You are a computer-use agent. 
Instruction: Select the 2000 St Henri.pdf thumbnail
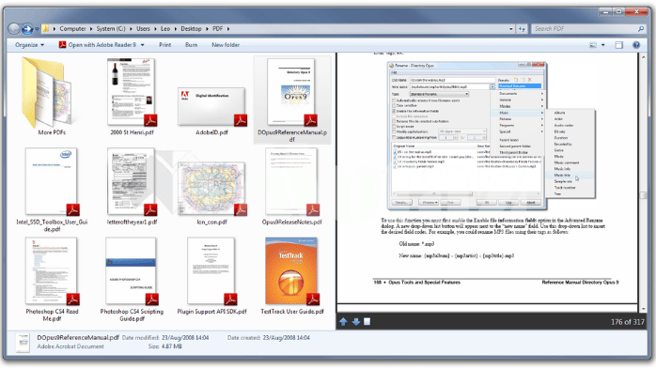(132, 93)
